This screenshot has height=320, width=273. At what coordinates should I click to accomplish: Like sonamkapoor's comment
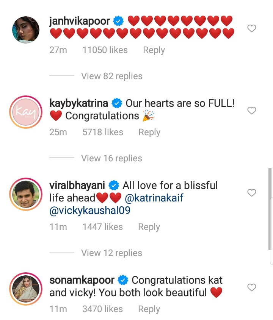[x=251, y=287]
